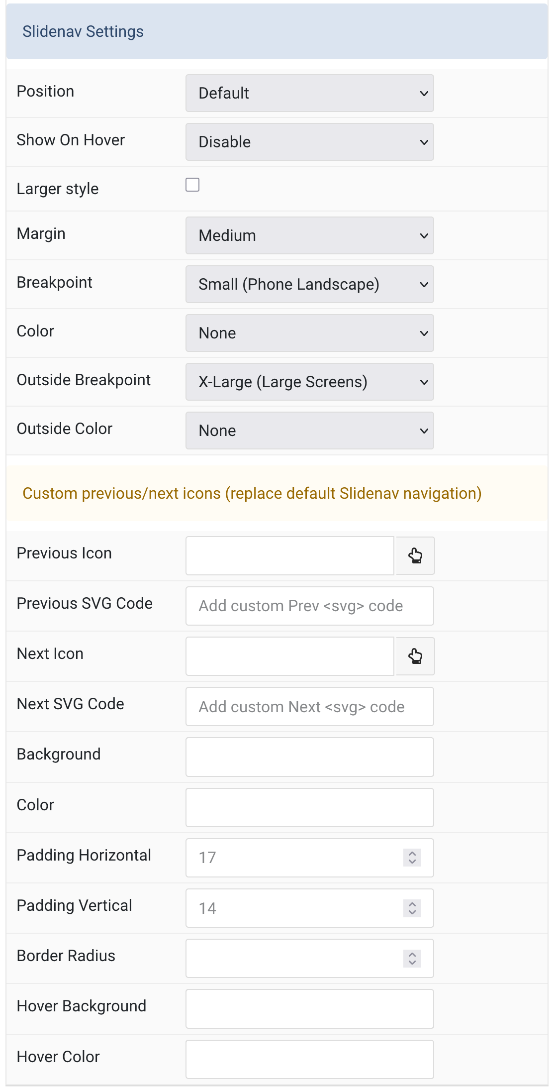Image resolution: width=555 pixels, height=1091 pixels.
Task: Click the Slidenav Settings header
Action: (x=277, y=31)
